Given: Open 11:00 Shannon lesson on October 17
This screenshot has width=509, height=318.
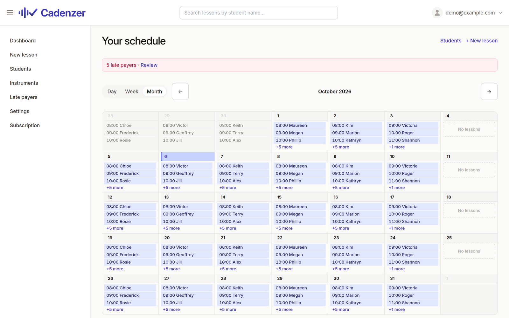Looking at the screenshot, I should 413,222.
